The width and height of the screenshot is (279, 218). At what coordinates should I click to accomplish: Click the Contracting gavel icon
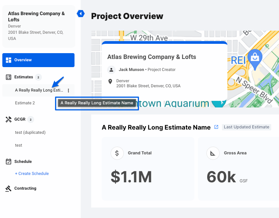(9, 189)
